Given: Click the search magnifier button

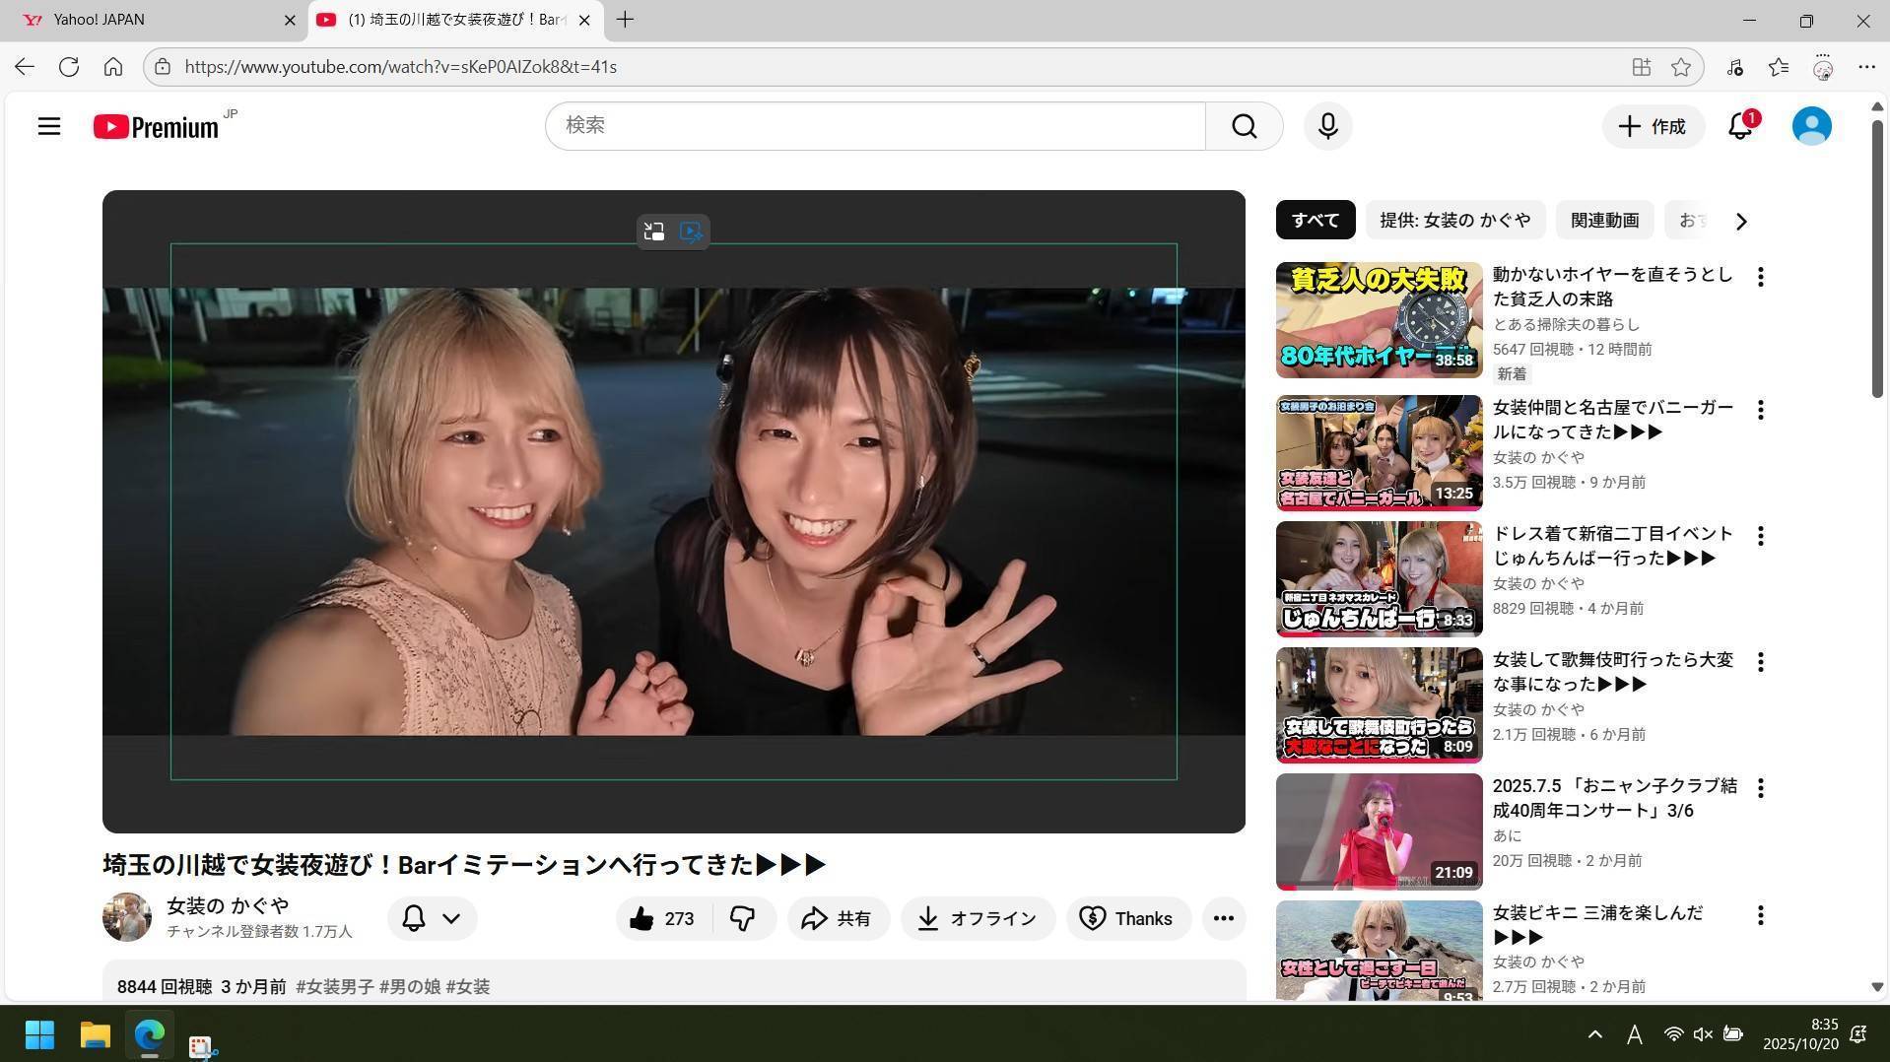Looking at the screenshot, I should [1244, 126].
